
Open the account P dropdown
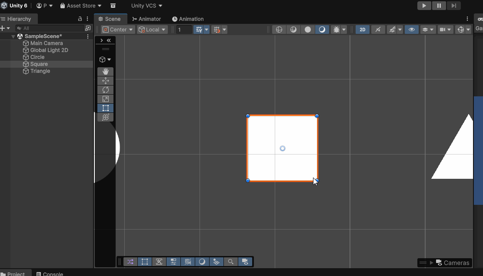coord(45,6)
